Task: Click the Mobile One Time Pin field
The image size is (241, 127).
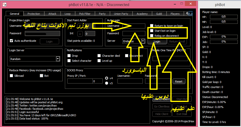Action: (x=170, y=58)
